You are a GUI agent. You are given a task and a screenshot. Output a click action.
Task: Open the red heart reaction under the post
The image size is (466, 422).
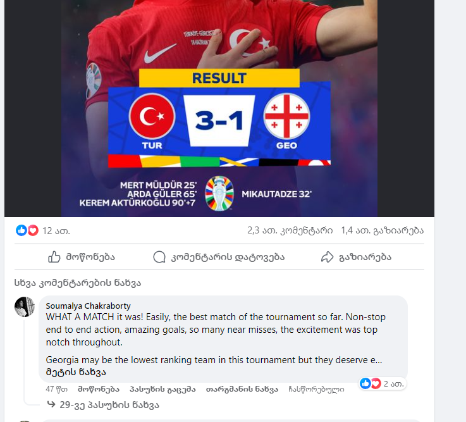click(33, 230)
